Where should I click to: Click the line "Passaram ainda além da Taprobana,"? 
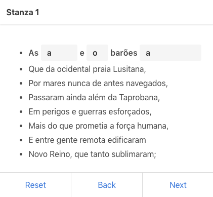[x=94, y=97]
